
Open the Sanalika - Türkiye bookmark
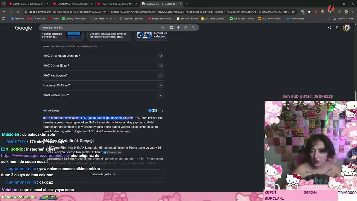(187, 19)
